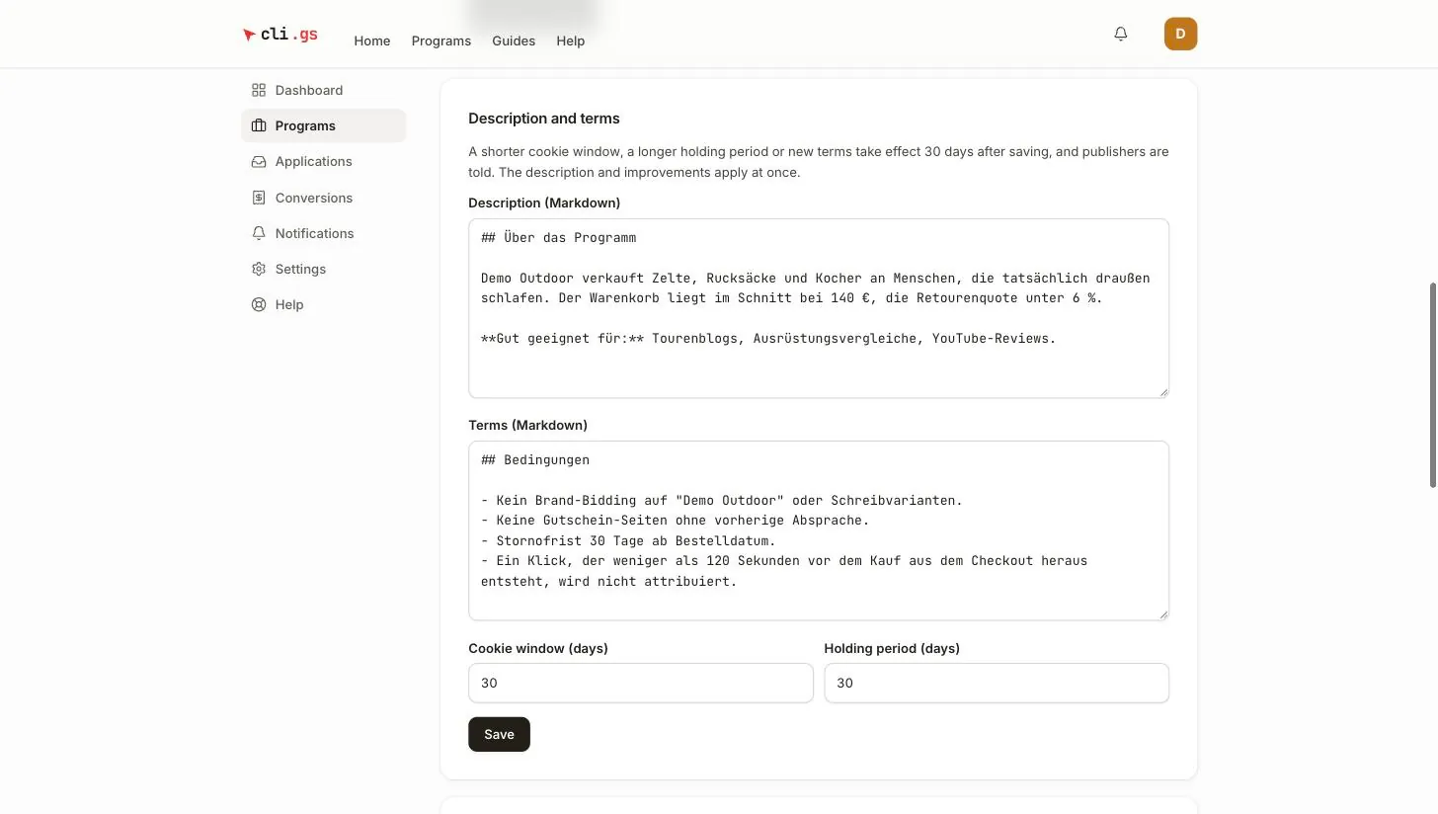Click the Applications inbox icon in the sidebar
The image size is (1438, 814).
point(259,161)
